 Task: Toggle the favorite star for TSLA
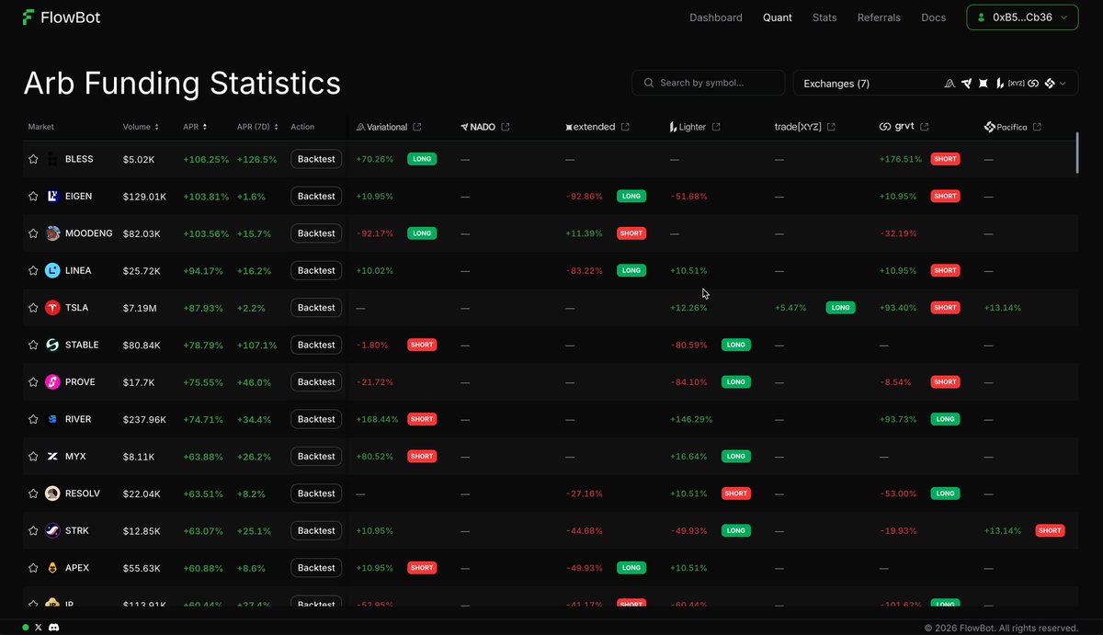click(x=33, y=308)
